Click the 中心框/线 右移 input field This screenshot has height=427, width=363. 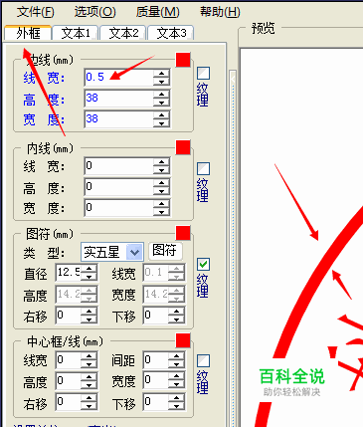69,402
